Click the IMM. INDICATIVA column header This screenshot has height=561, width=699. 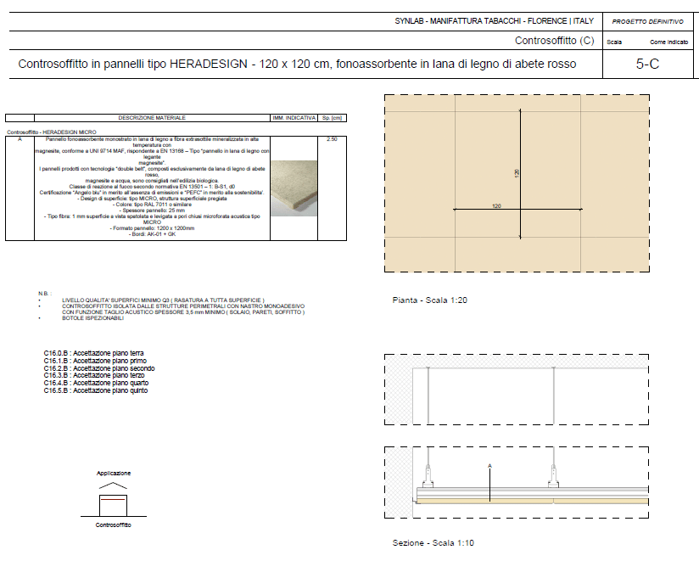[294, 117]
